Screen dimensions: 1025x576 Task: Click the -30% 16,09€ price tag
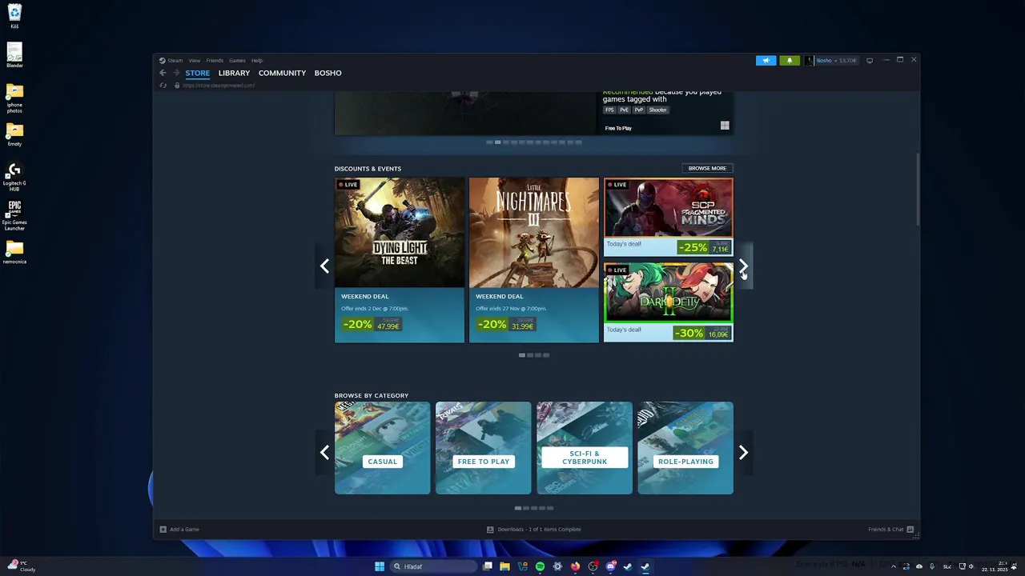pos(704,333)
